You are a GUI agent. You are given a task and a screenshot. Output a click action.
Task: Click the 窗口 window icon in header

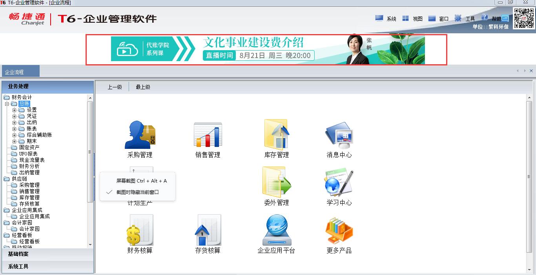pos(432,18)
